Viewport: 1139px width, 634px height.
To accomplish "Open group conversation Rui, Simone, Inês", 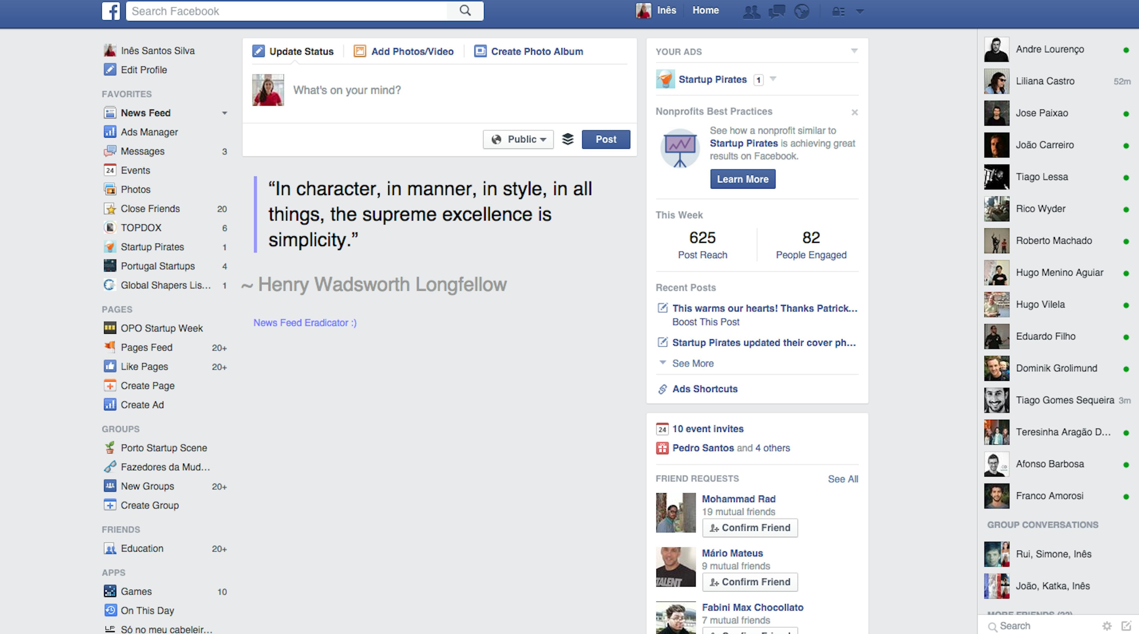I will 1057,554.
